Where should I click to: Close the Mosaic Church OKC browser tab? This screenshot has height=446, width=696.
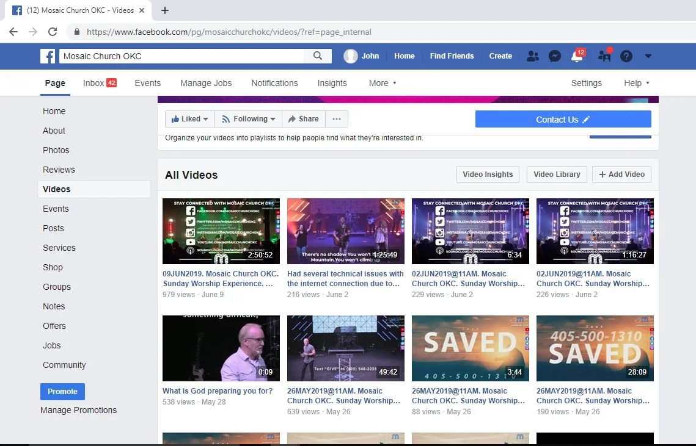[142, 10]
